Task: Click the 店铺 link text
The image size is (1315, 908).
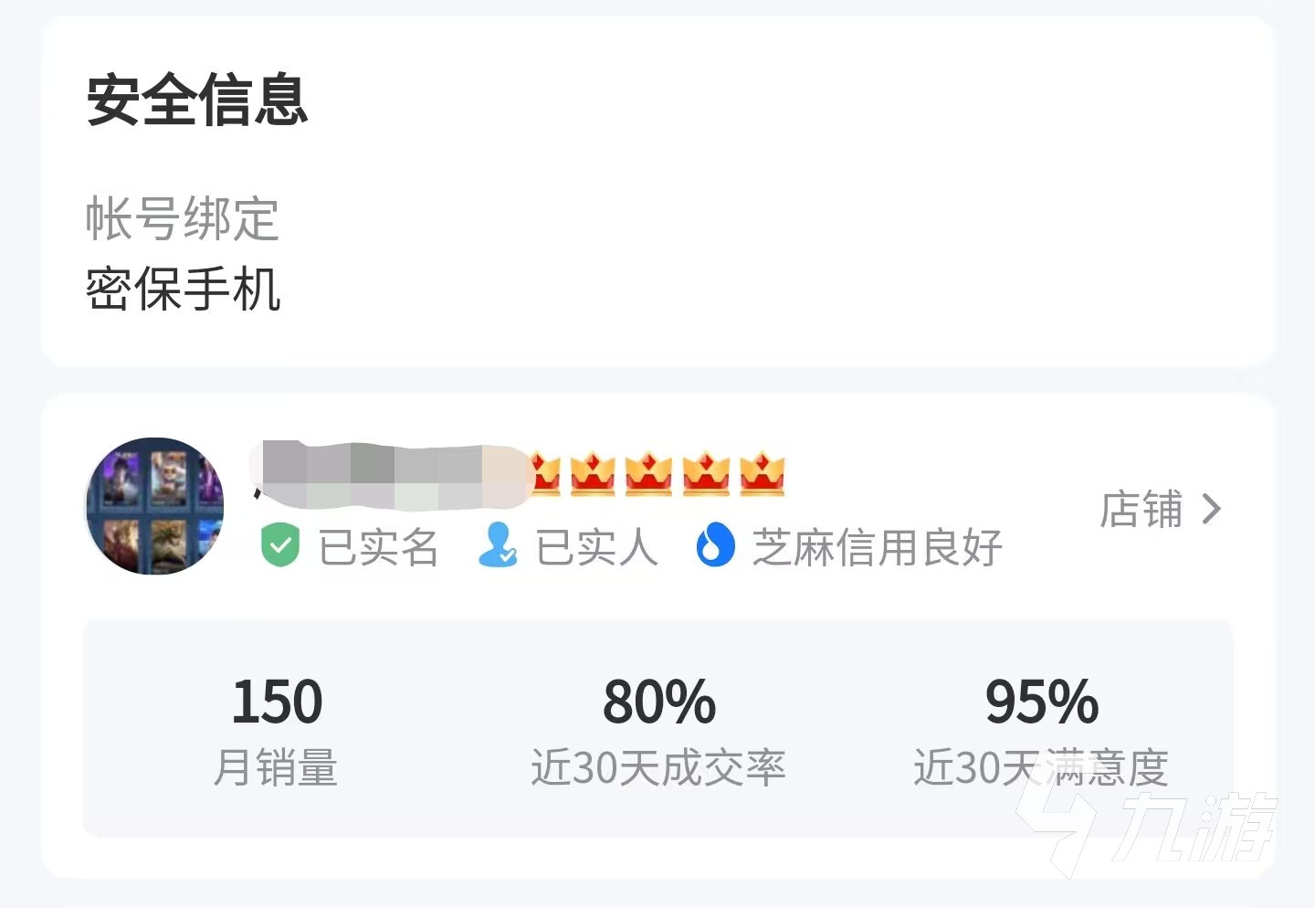Action: tap(1140, 509)
